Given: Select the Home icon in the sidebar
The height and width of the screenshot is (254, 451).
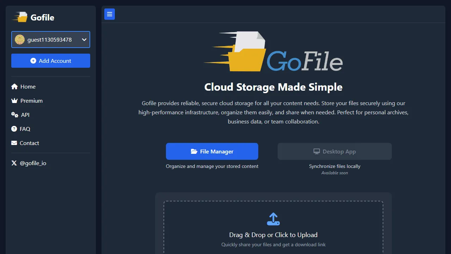Looking at the screenshot, I should (14, 86).
